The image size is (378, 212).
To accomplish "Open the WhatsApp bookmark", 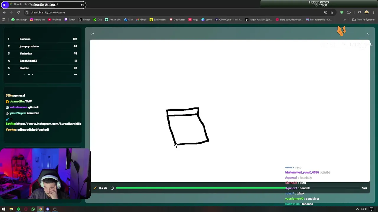I will [19, 20].
